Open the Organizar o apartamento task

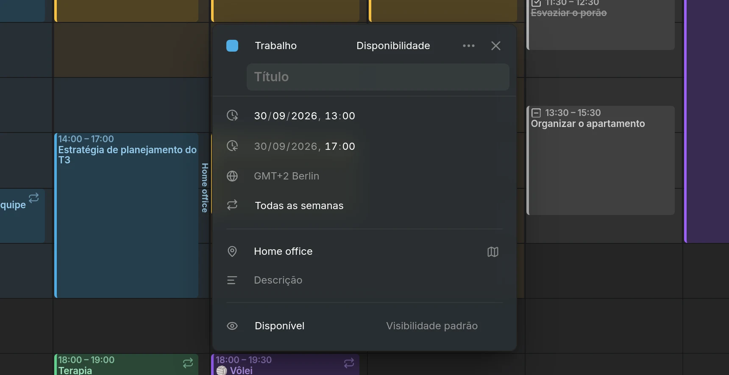(x=601, y=160)
